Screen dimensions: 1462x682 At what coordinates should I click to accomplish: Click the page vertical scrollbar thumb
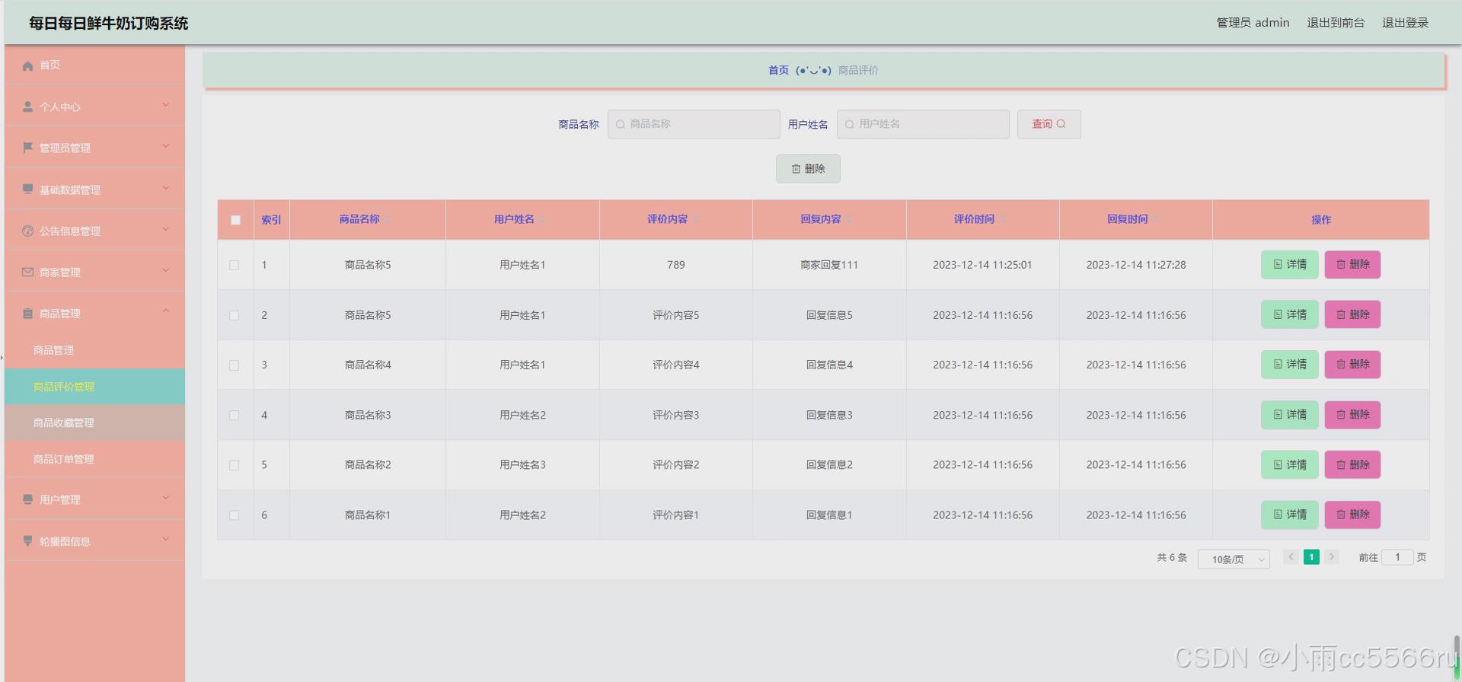coord(1457,656)
